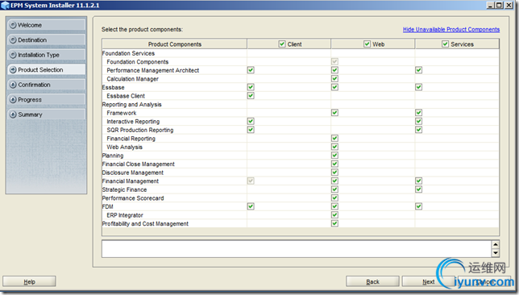
Task: Open the Progress step
Action: pyautogui.click(x=47, y=100)
